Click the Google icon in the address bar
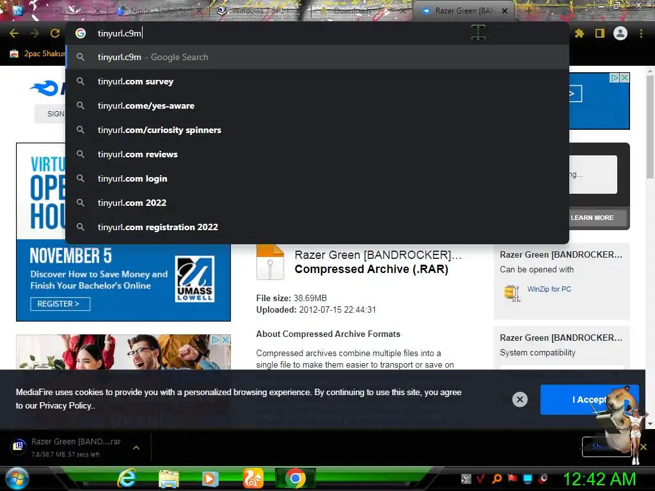The width and height of the screenshot is (655, 491). pyautogui.click(x=81, y=33)
